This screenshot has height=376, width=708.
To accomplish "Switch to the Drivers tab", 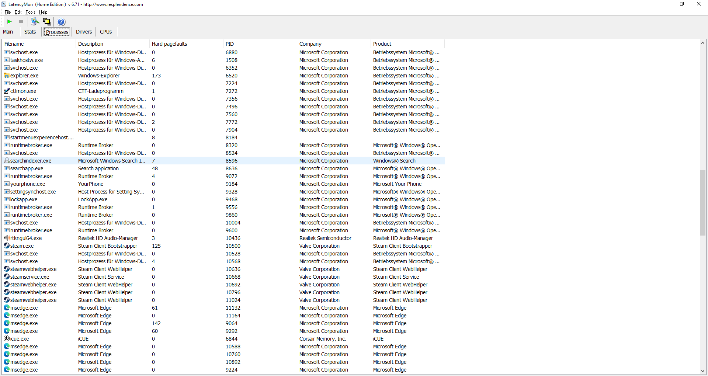I will click(84, 32).
